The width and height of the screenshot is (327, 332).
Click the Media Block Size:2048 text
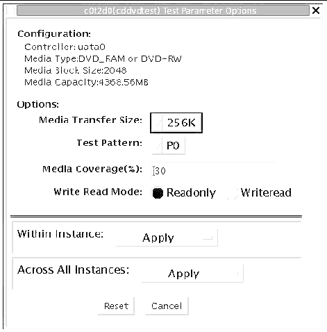click(x=76, y=70)
